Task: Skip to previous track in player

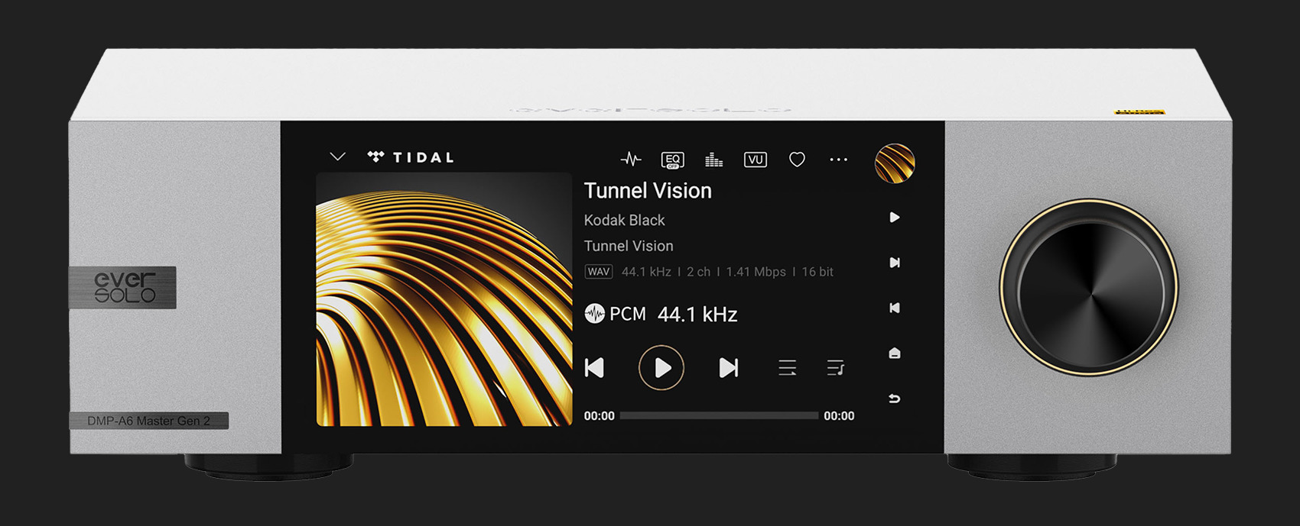Action: (595, 368)
